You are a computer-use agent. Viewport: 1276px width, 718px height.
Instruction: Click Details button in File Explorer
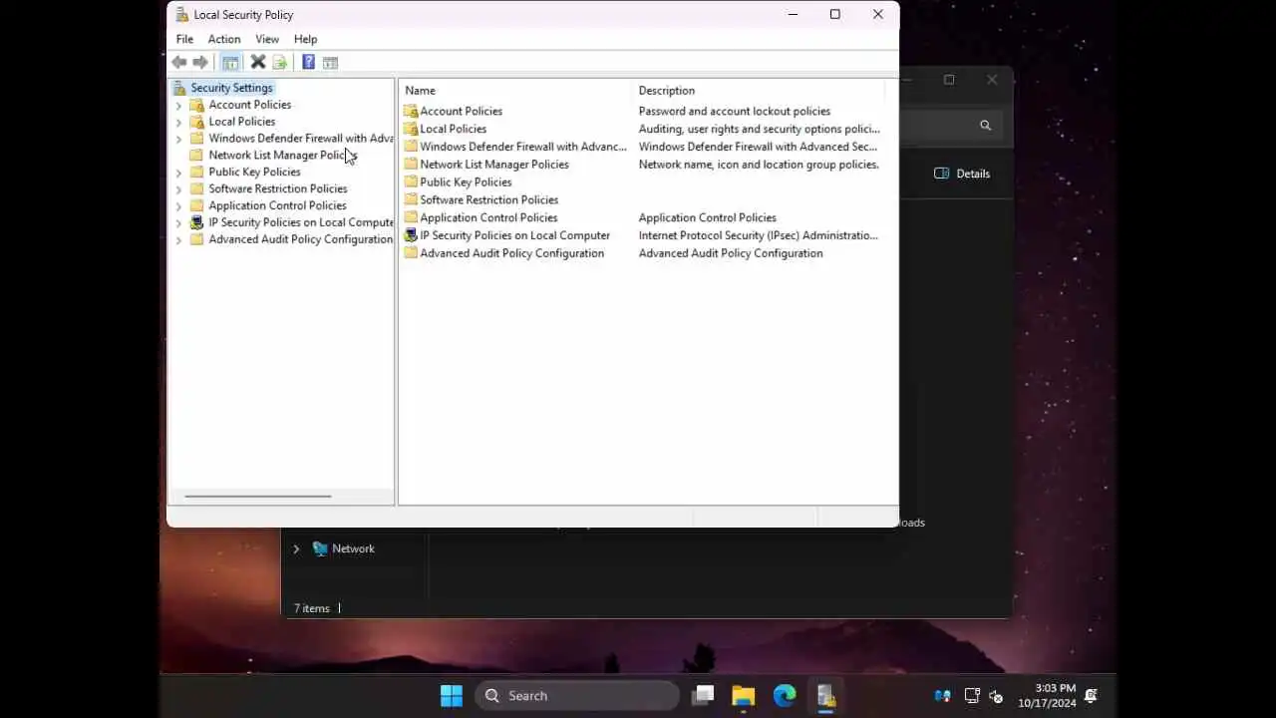tap(962, 174)
